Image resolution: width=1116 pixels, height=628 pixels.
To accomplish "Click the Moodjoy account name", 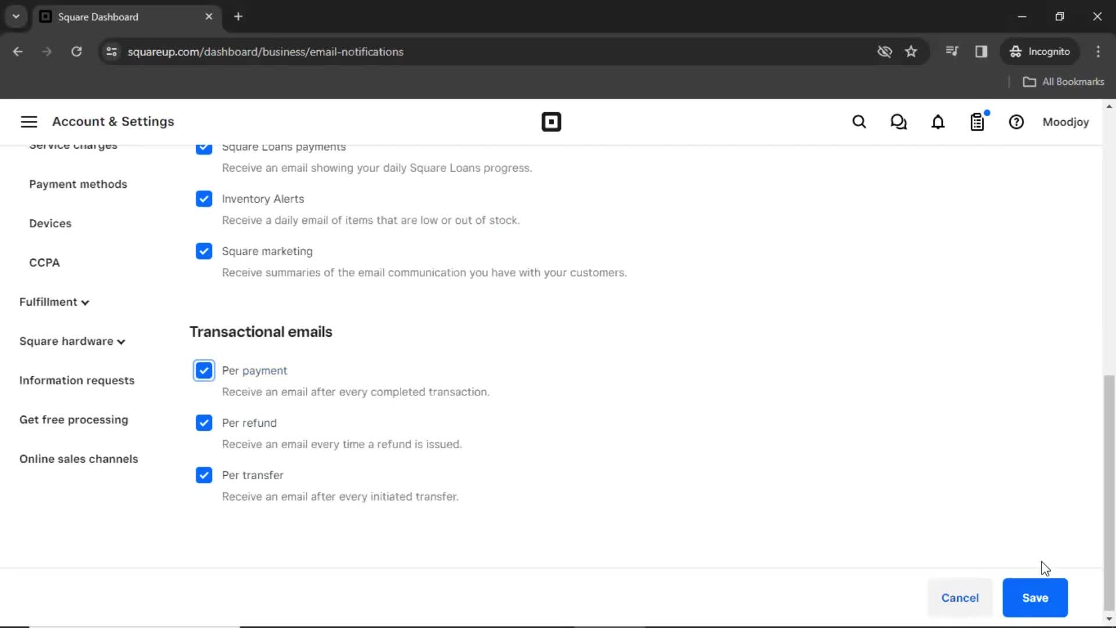I will tap(1065, 122).
